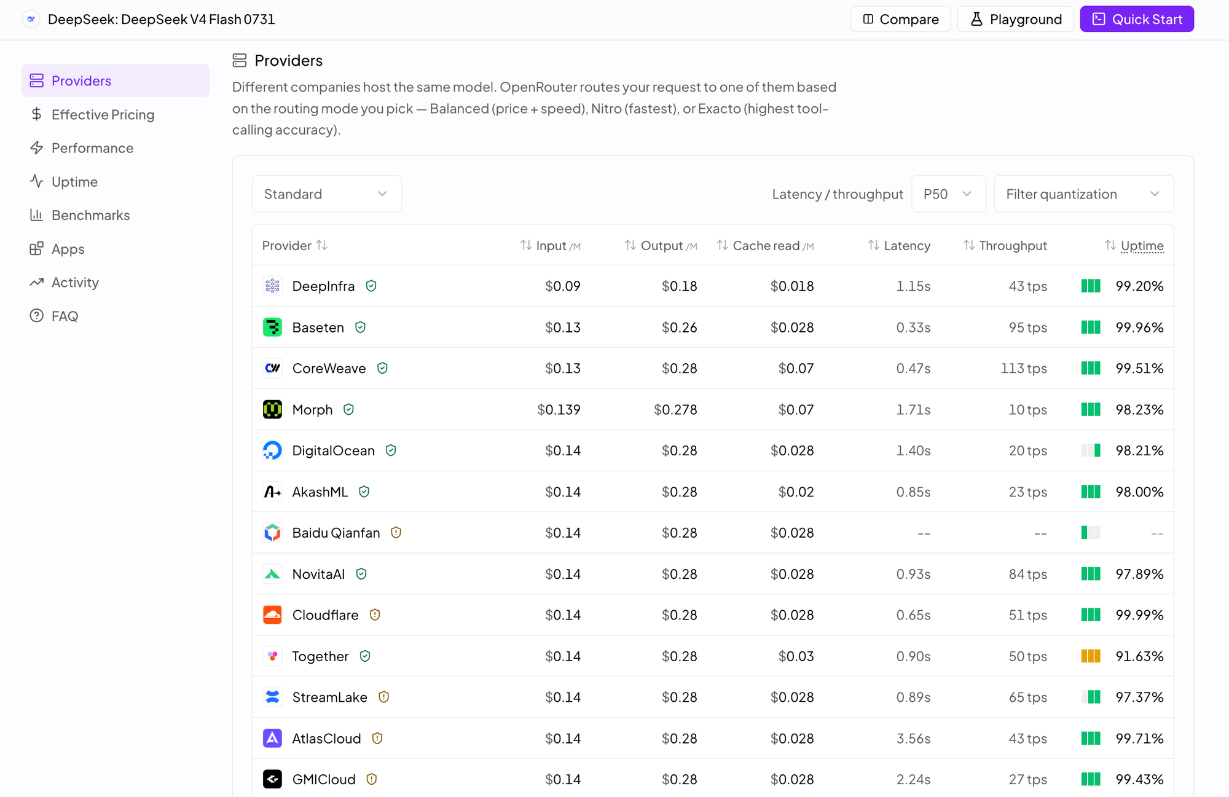Click the Together orange uptime bar indicator
1229x797 pixels.
[1091, 656]
